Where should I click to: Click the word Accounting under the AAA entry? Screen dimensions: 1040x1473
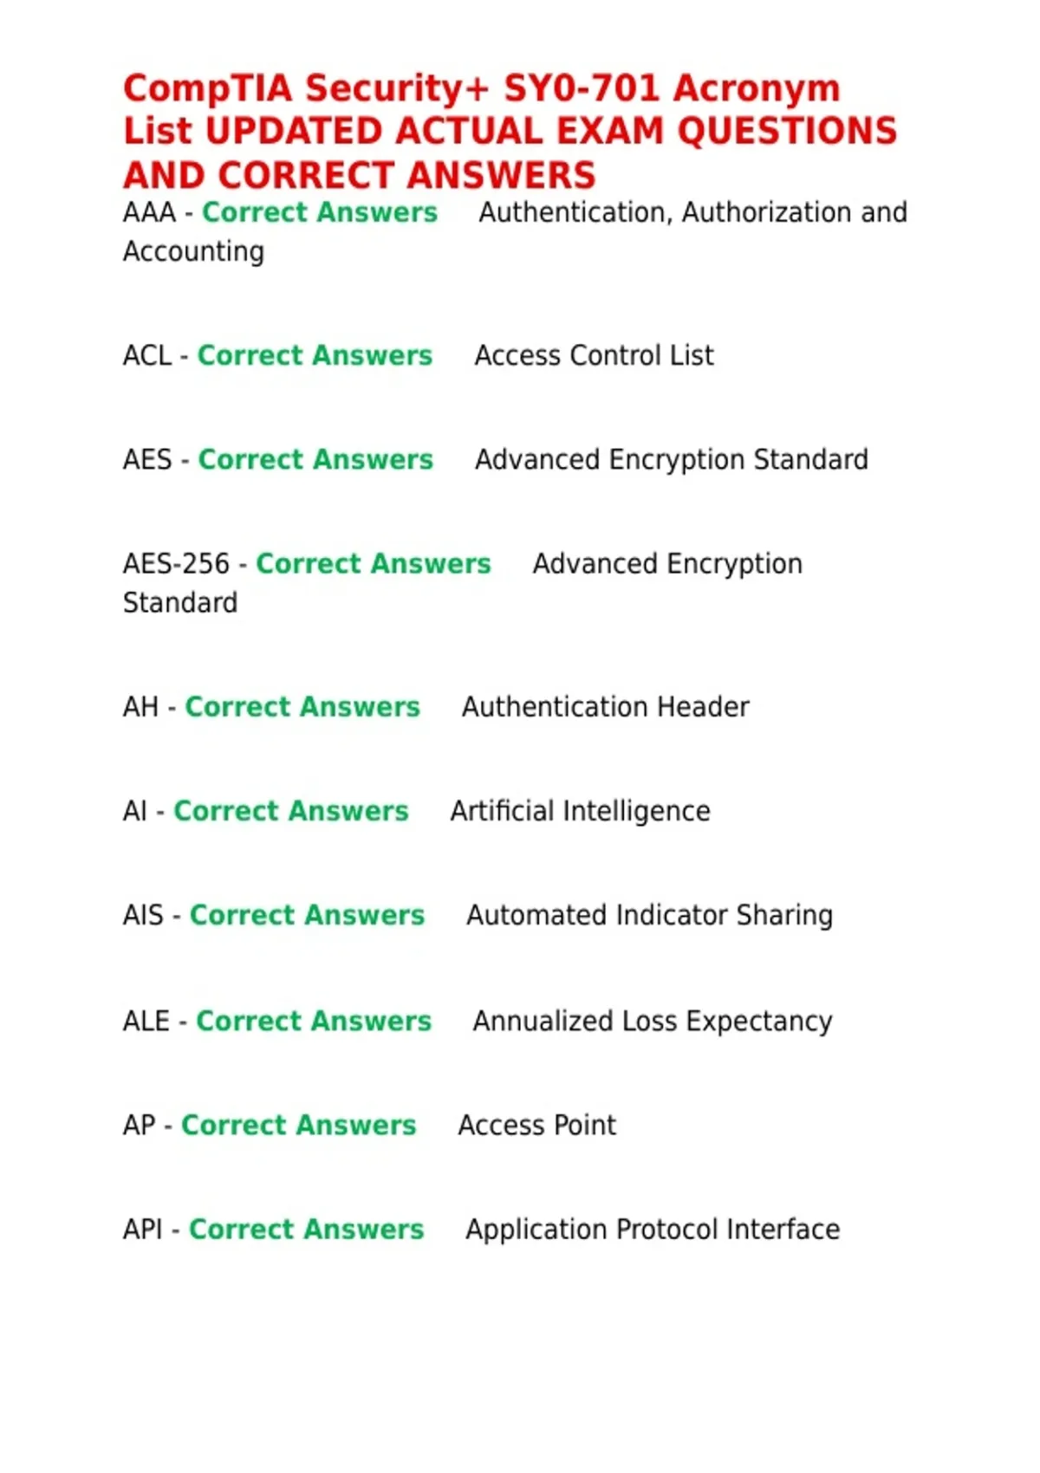pyautogui.click(x=193, y=252)
